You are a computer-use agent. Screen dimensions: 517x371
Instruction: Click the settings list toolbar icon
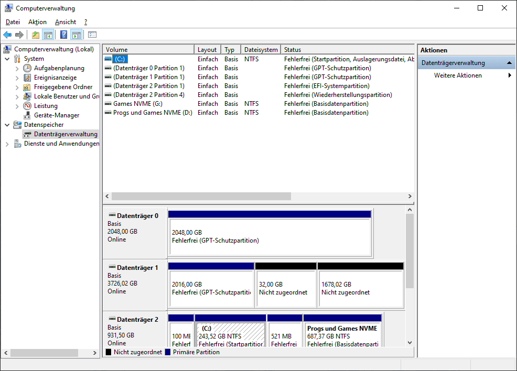pyautogui.click(x=92, y=35)
